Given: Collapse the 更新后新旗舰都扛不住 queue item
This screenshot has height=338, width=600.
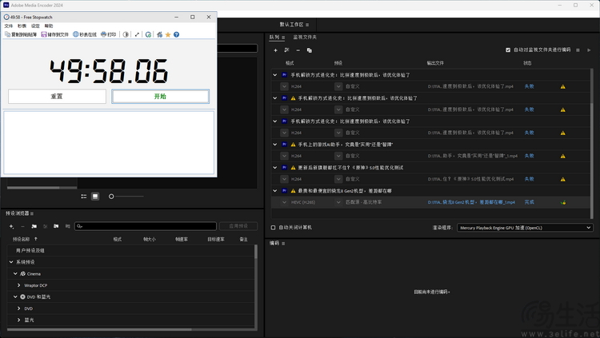Looking at the screenshot, I should click(274, 168).
